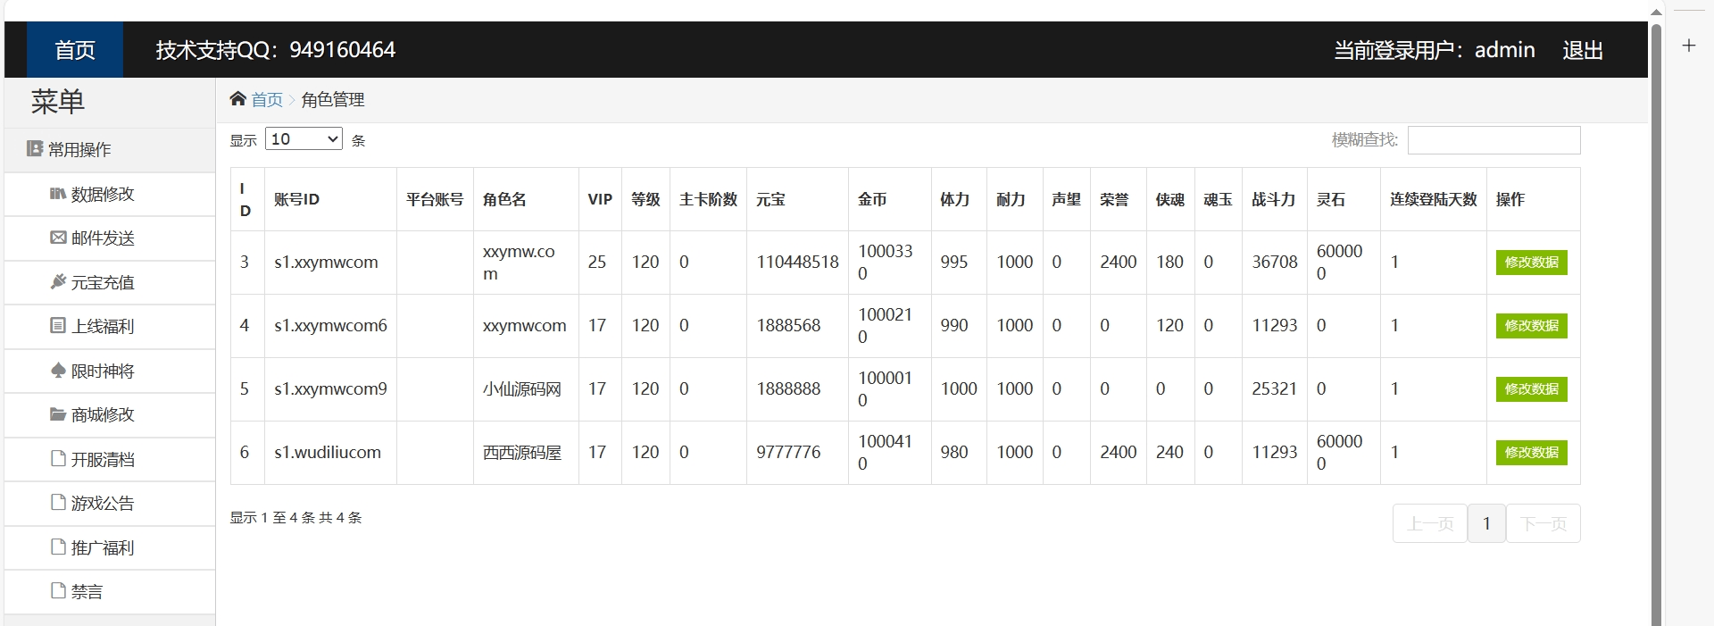Click the 商城修改 folder icon

pos(58,414)
